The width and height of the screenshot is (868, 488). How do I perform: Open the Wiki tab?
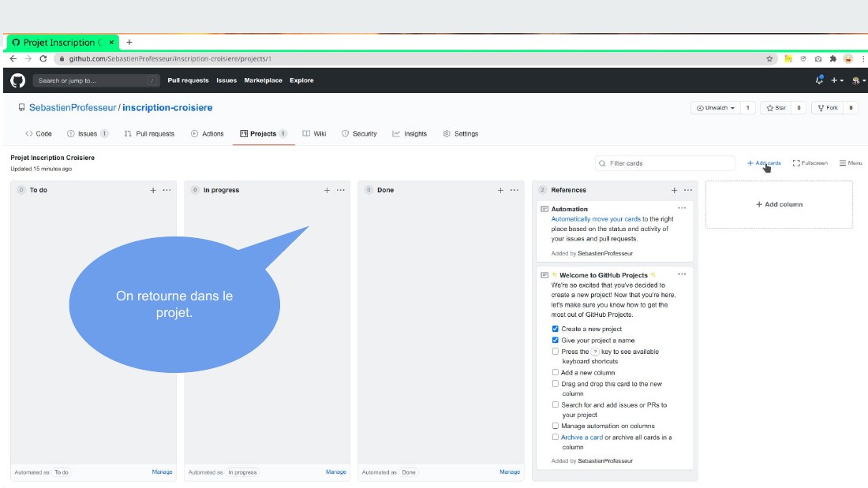coord(314,134)
